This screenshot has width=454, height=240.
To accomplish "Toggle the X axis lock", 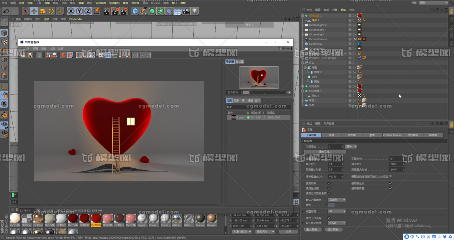I will coord(71,11).
